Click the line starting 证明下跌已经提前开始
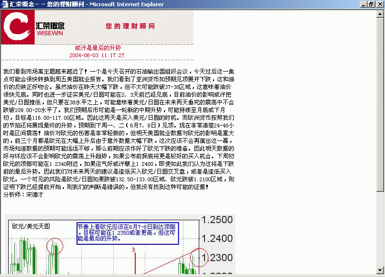The height and width of the screenshot is (277, 385). (x=106, y=187)
